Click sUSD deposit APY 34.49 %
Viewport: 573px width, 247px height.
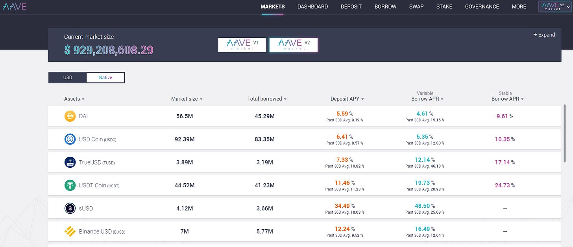[x=345, y=206]
